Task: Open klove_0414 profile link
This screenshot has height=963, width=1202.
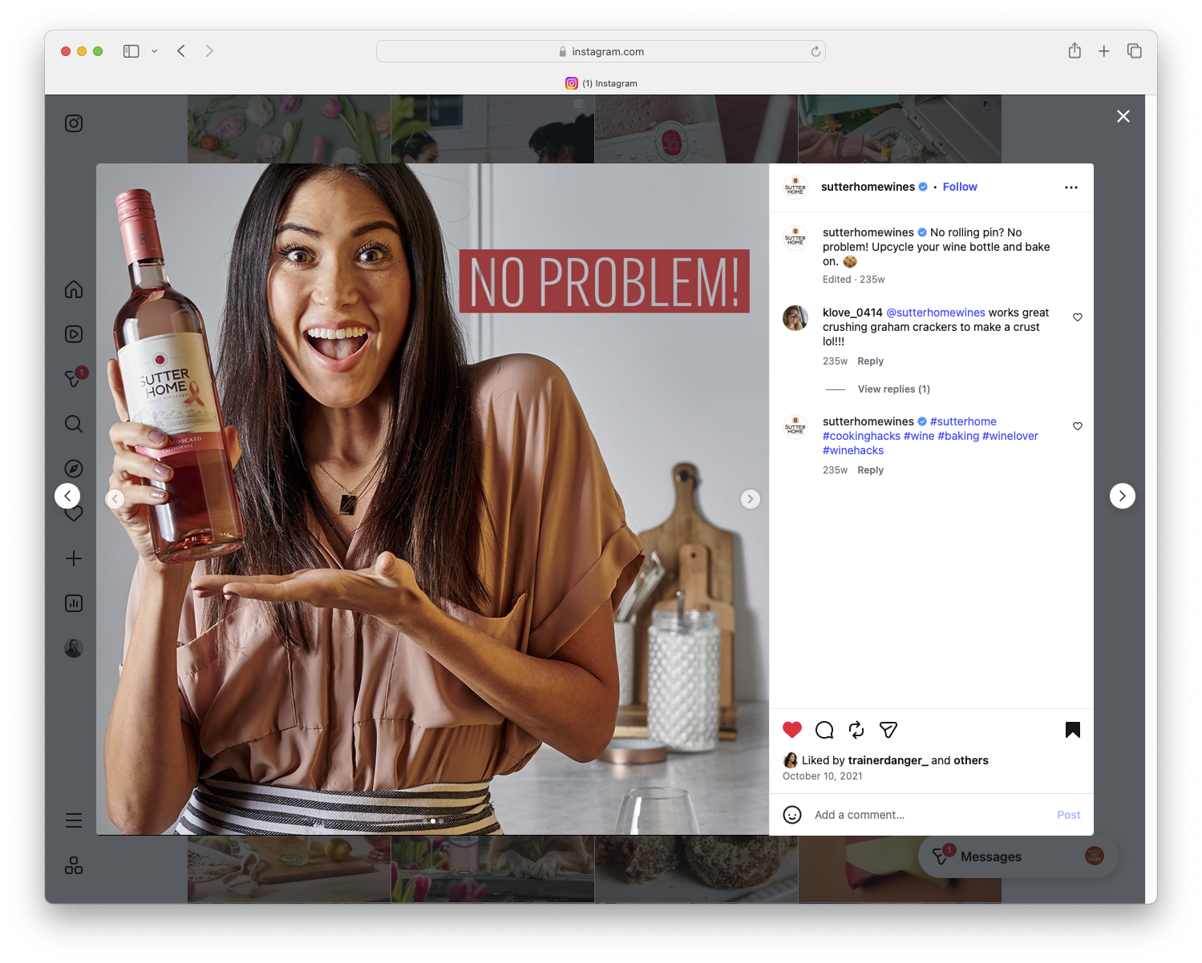Action: point(852,312)
